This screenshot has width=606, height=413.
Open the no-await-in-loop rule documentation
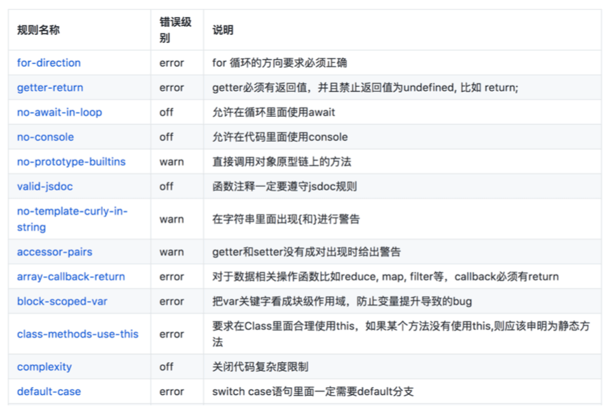(59, 112)
